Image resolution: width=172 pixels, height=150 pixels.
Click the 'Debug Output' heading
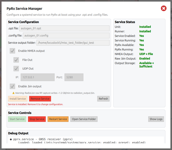pyautogui.click(x=18, y=133)
